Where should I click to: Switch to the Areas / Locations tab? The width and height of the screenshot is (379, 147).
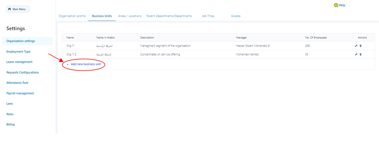(130, 16)
